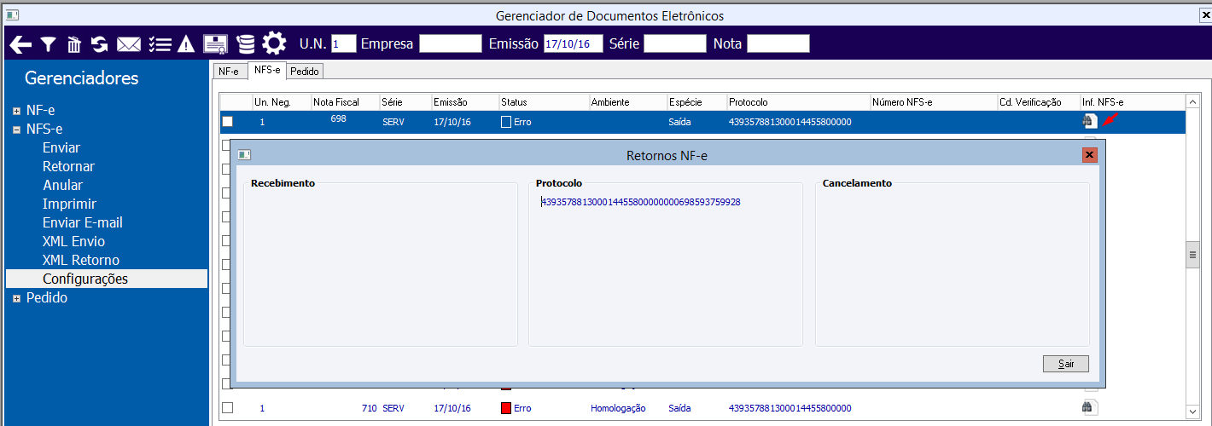Open Inf. NFS-e binoculars icon for nota 698
Screen dimensions: 1212x426
(x=1089, y=122)
